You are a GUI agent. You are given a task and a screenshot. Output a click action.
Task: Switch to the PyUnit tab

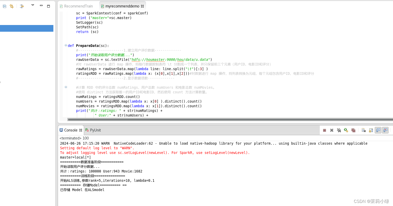pos(95,130)
